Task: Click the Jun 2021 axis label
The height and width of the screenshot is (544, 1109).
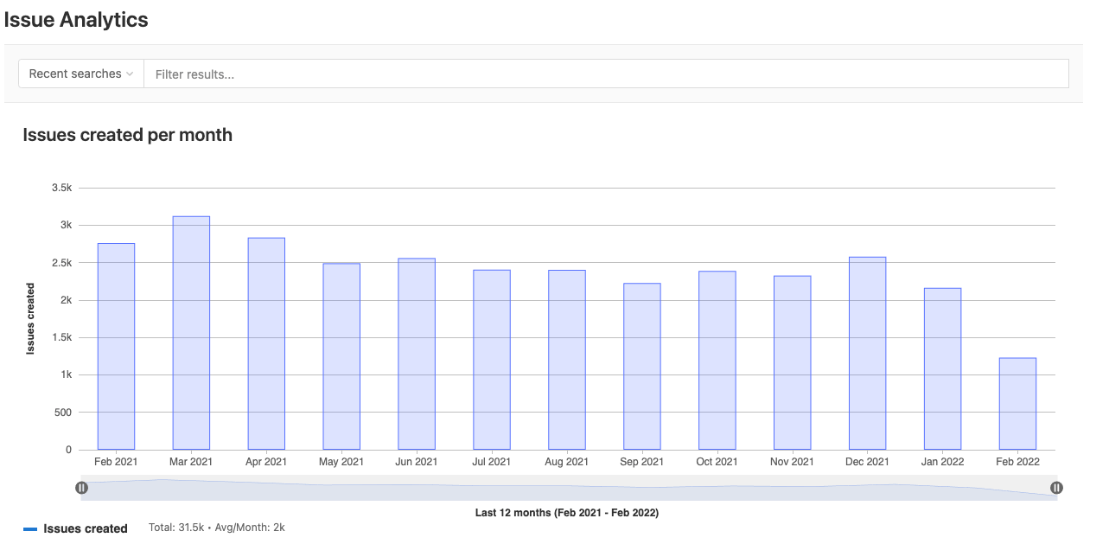Action: click(416, 461)
